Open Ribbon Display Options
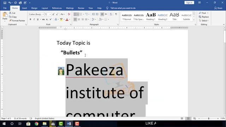Viewport: 226px width, 127px height. coord(200,2)
